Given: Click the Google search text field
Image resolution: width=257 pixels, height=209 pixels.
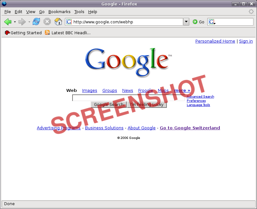Looking at the screenshot, I should 128,98.
